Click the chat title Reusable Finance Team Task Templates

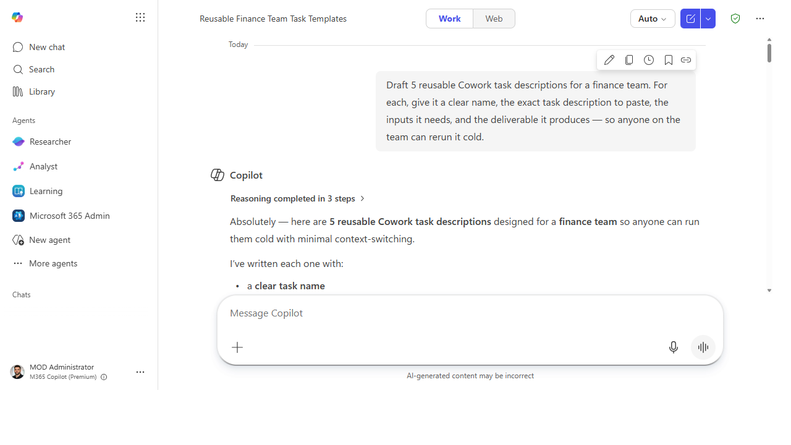point(273,19)
